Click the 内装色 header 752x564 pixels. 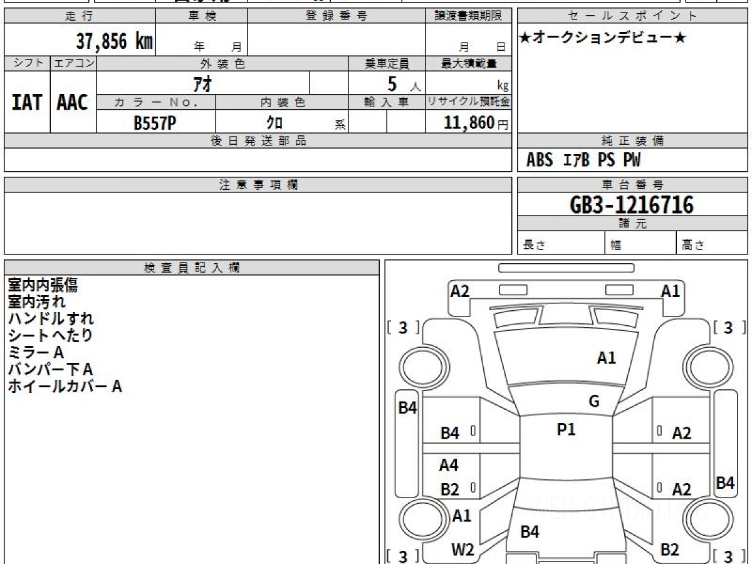pos(282,103)
